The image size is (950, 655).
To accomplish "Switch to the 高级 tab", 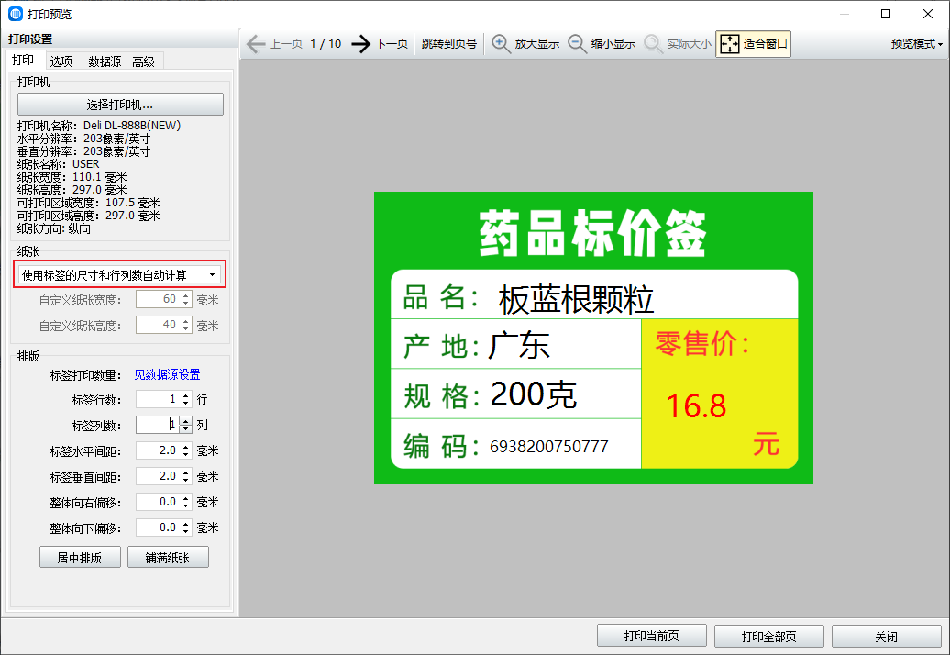I will (x=144, y=61).
